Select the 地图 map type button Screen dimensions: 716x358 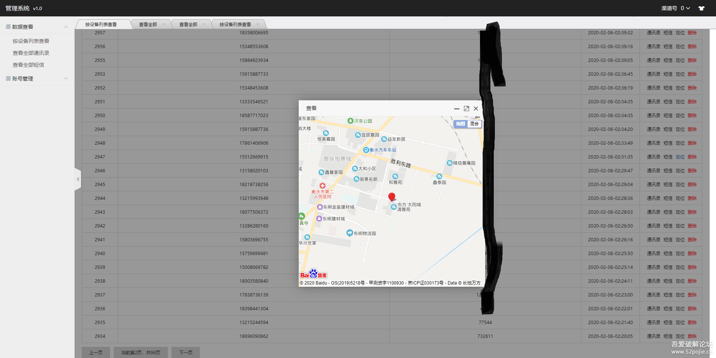tap(460, 124)
